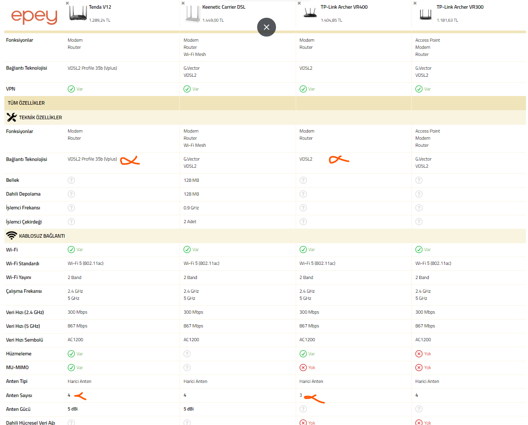Remove TP-Link Archer VR300 from the comparison
Screen dimensions: 528x425
click(x=415, y=3)
